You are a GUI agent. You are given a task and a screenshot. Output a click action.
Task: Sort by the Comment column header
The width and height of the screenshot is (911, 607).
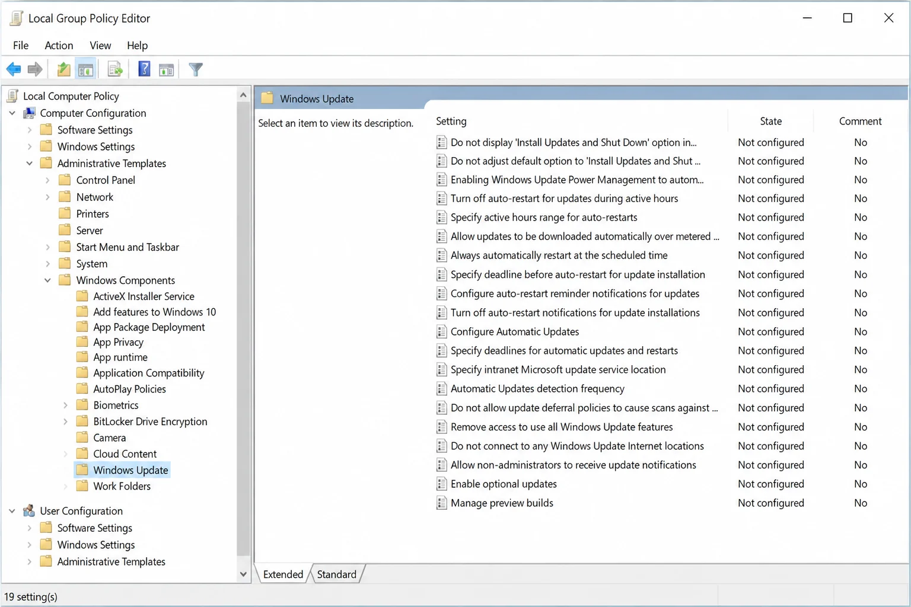(x=860, y=121)
